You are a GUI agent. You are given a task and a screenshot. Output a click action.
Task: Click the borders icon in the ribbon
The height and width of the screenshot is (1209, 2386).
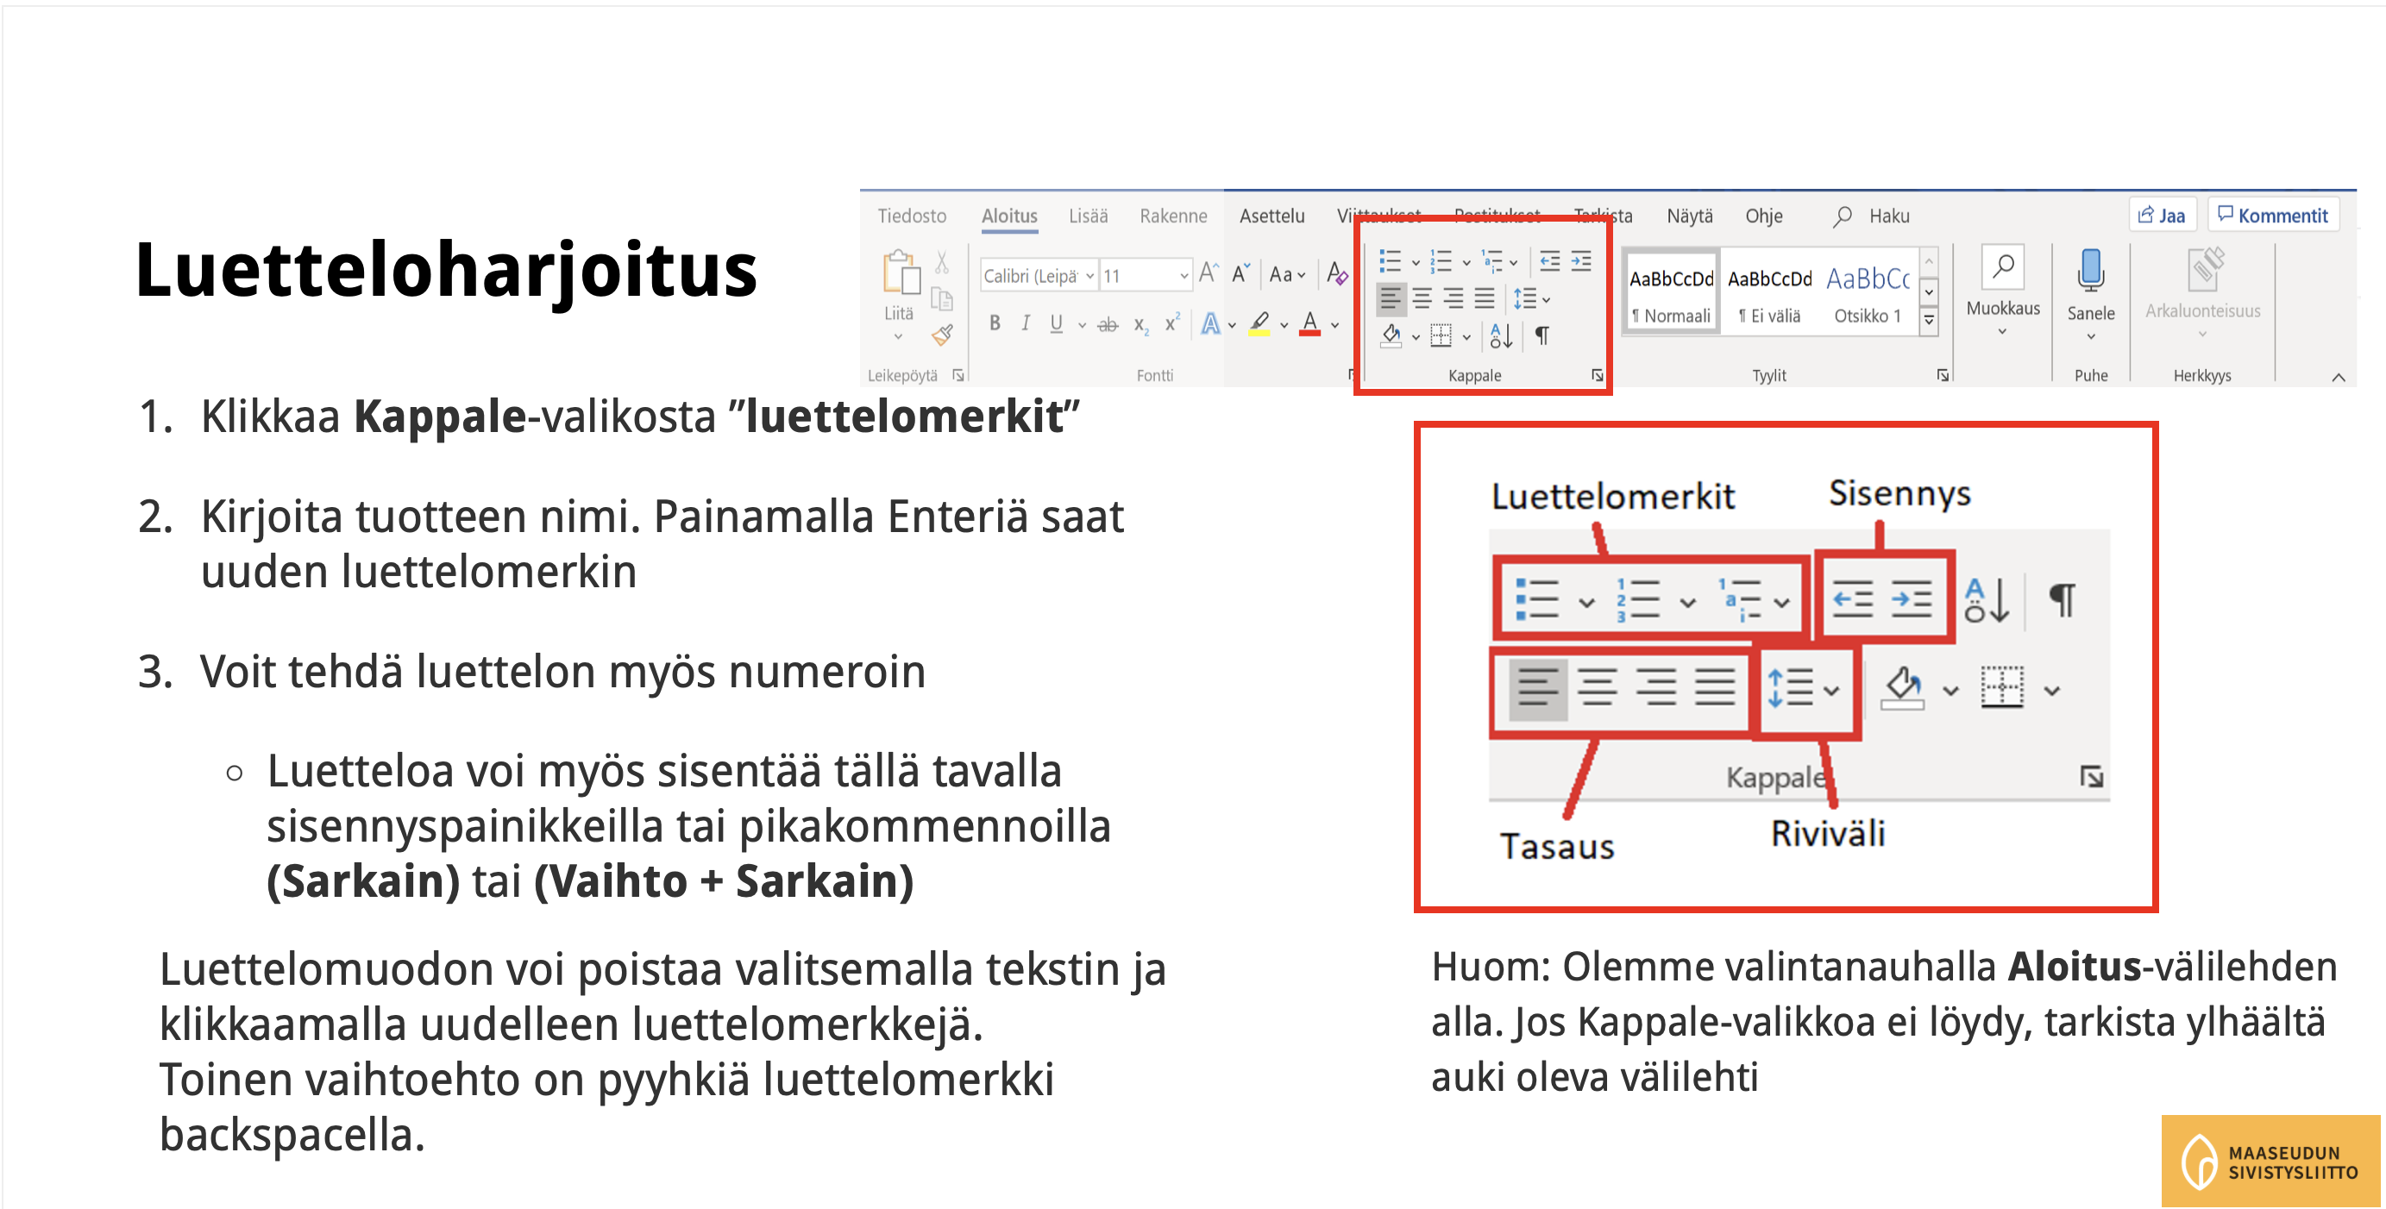[1441, 336]
